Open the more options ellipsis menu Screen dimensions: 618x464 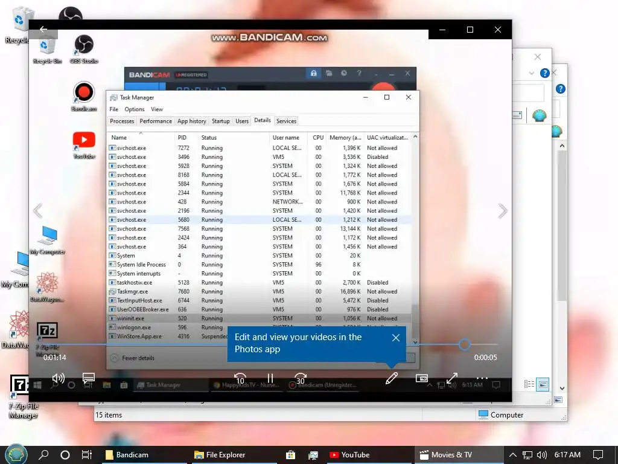pyautogui.click(x=482, y=378)
